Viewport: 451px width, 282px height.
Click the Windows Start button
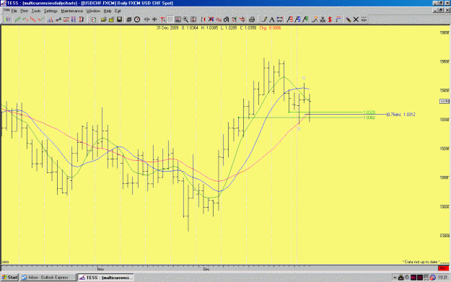pos(9,278)
